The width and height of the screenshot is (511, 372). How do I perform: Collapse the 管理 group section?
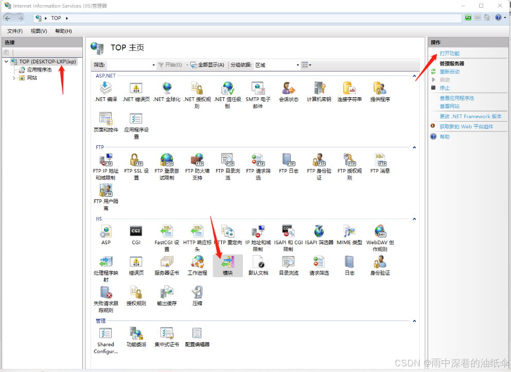(x=414, y=321)
